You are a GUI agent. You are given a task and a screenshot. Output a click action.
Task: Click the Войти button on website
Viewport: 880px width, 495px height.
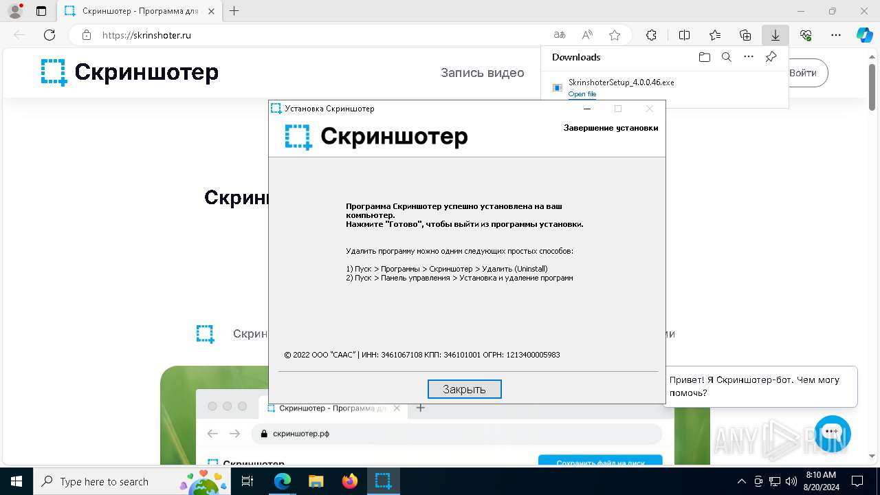[x=803, y=73]
